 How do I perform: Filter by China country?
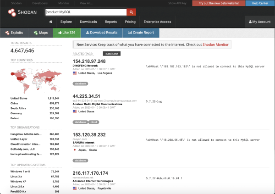coord(14,103)
